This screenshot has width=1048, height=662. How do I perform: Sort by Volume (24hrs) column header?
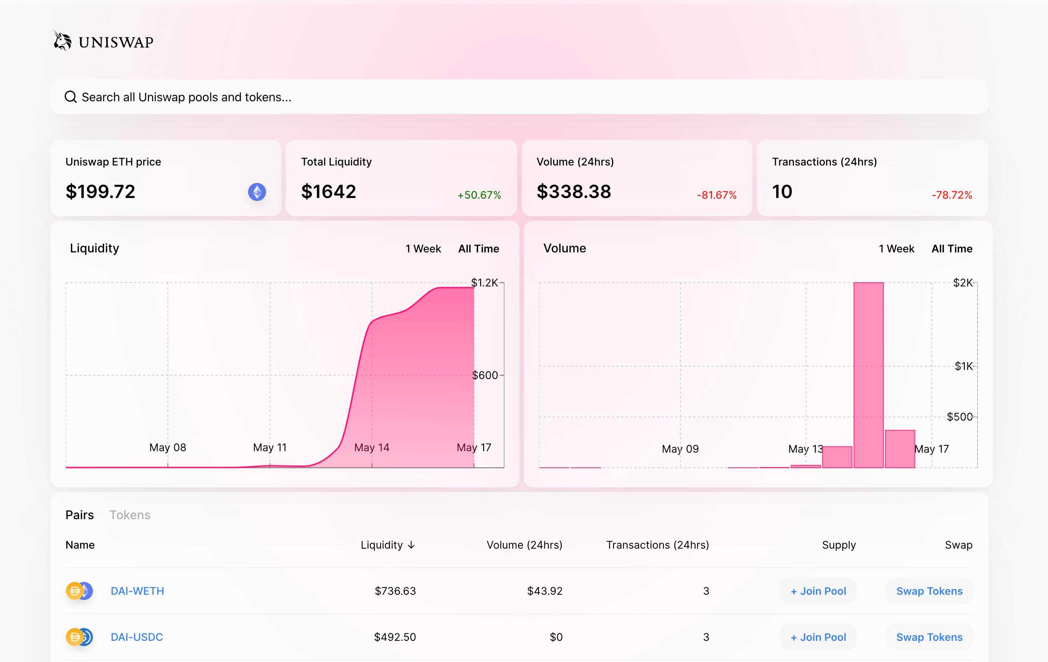[x=524, y=545]
